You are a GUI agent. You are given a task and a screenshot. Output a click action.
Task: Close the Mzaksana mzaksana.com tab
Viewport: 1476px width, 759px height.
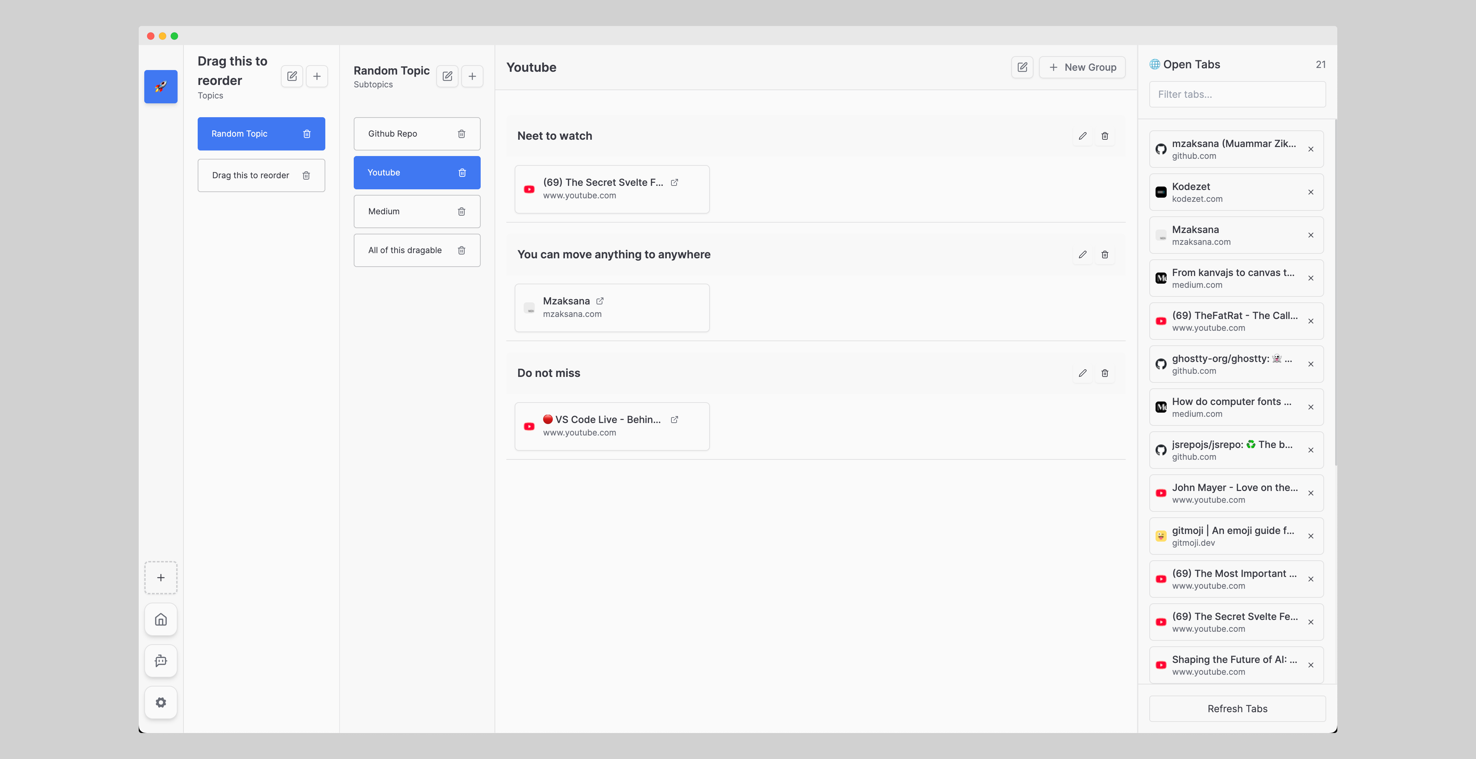click(1311, 235)
